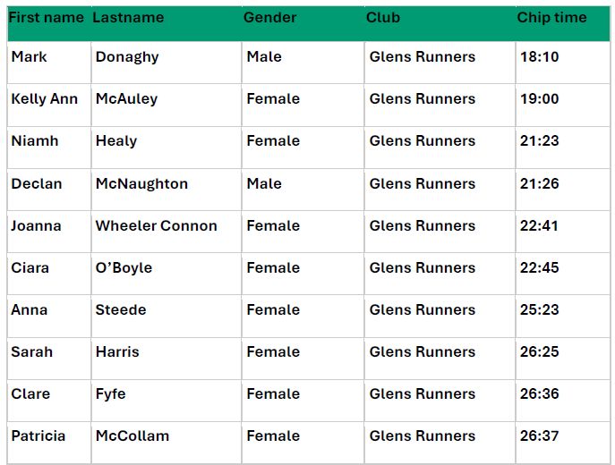Viewport: 615px width, 465px height.
Task: Click the "McCollam" last name cell
Action: 132,436
